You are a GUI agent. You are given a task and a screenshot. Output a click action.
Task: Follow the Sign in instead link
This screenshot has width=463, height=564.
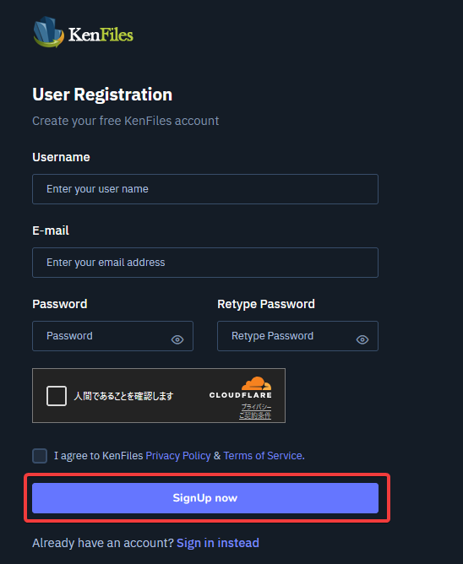218,543
